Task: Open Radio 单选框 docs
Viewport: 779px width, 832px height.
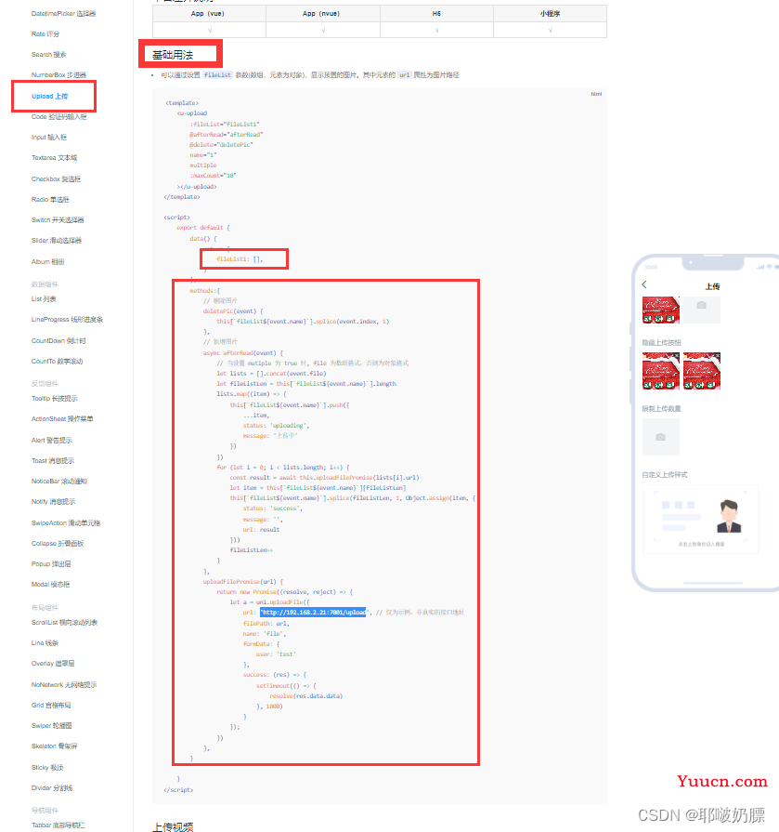Action: [x=50, y=200]
